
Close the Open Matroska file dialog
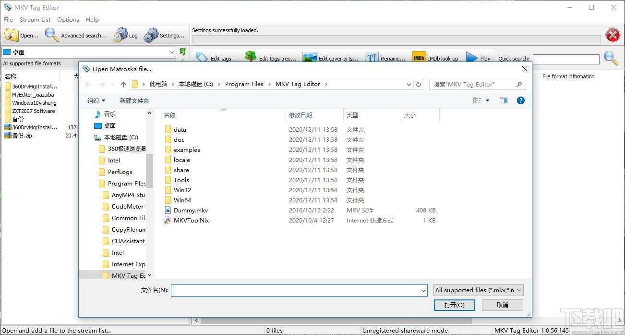[524, 69]
